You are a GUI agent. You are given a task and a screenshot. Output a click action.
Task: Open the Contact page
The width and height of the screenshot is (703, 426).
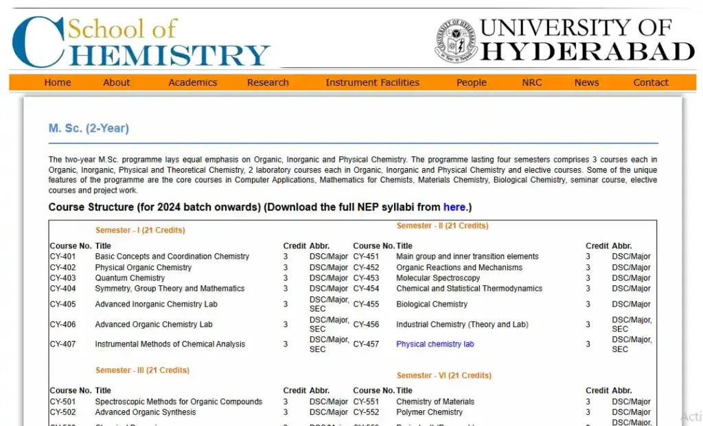[650, 82]
